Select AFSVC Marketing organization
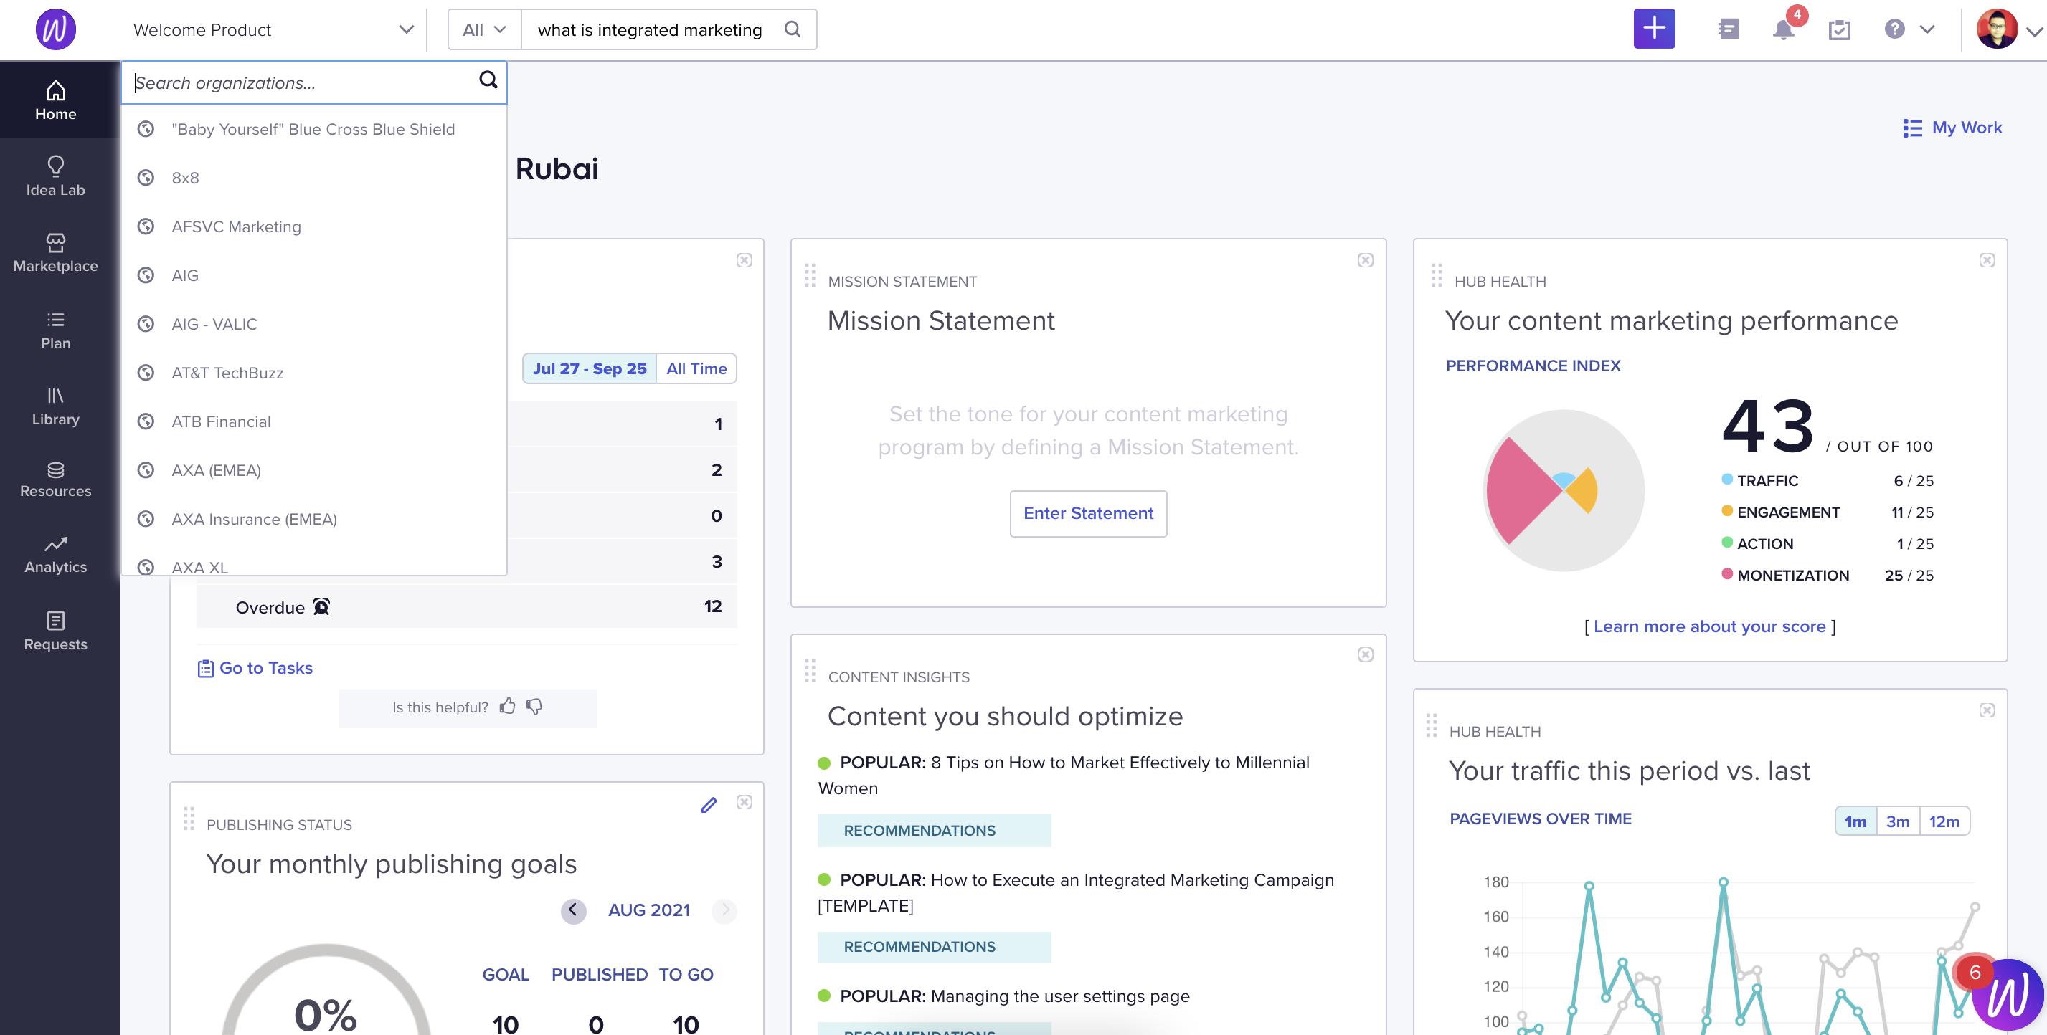The height and width of the screenshot is (1035, 2047). [313, 226]
